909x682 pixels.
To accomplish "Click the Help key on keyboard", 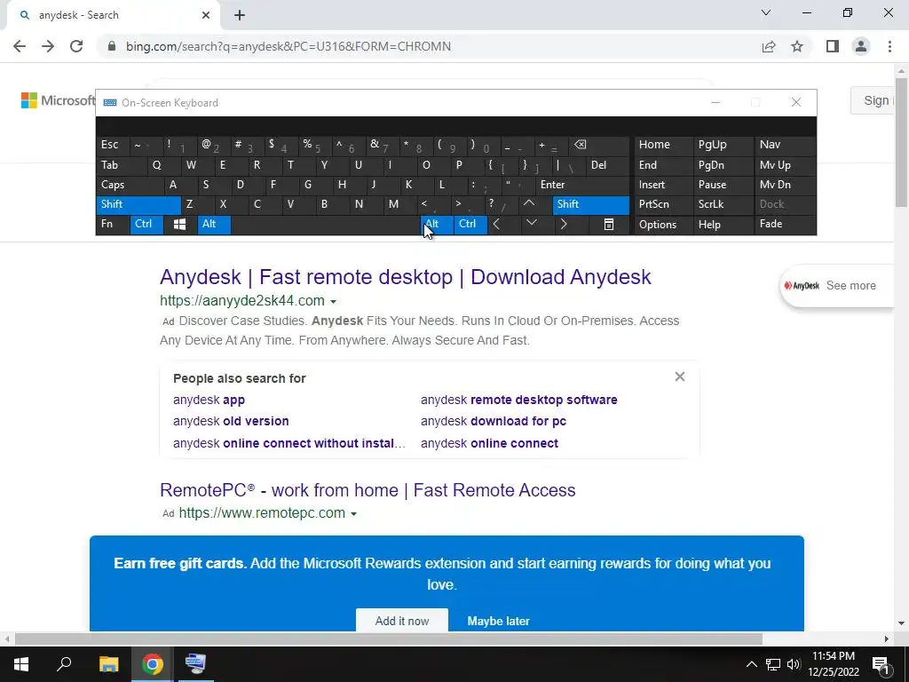I will pyautogui.click(x=723, y=225).
